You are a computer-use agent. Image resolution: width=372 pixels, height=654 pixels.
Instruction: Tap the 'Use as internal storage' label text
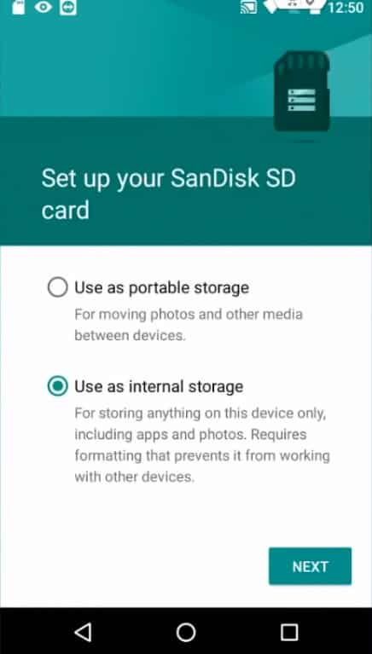[x=159, y=386]
